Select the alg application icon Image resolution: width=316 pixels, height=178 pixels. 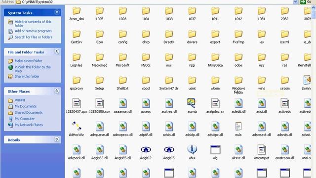(215, 150)
